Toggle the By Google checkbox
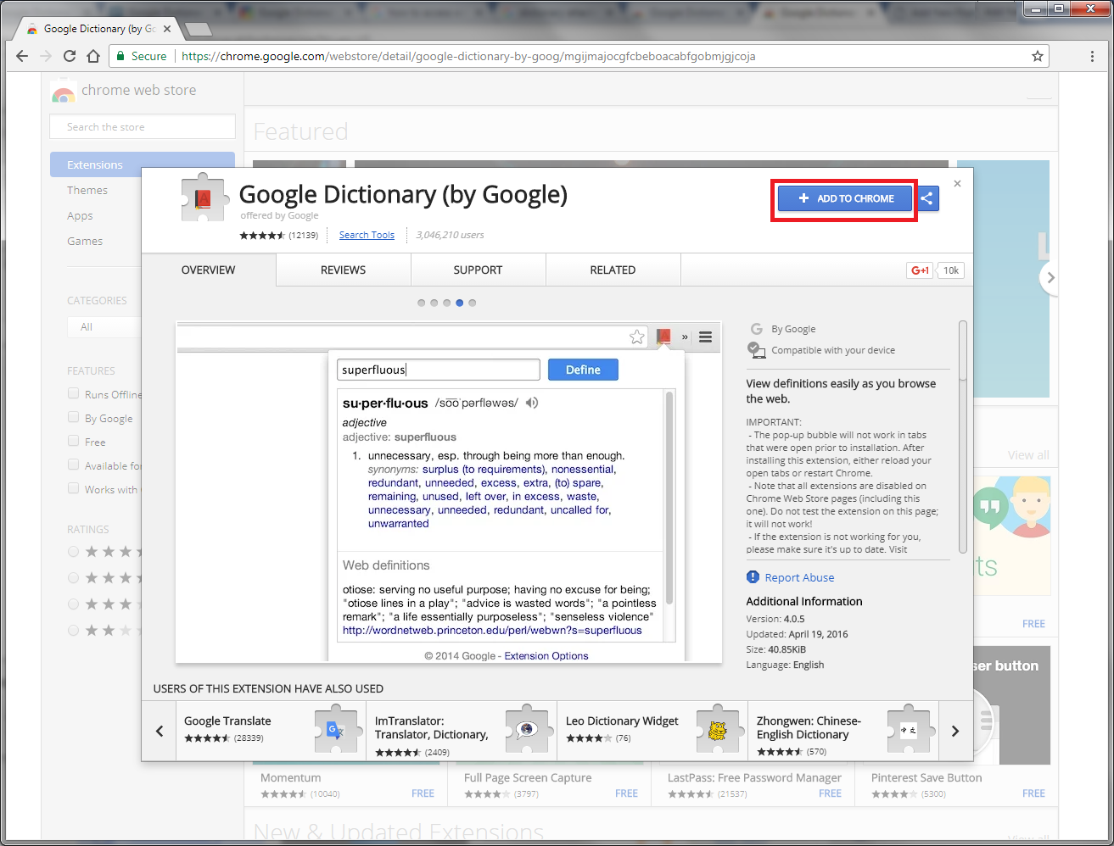This screenshot has height=846, width=1114. pos(74,417)
